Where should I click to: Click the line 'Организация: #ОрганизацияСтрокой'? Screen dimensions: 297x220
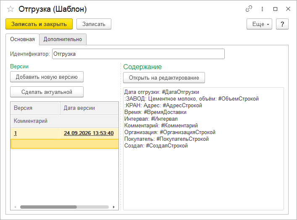[x=170, y=132]
